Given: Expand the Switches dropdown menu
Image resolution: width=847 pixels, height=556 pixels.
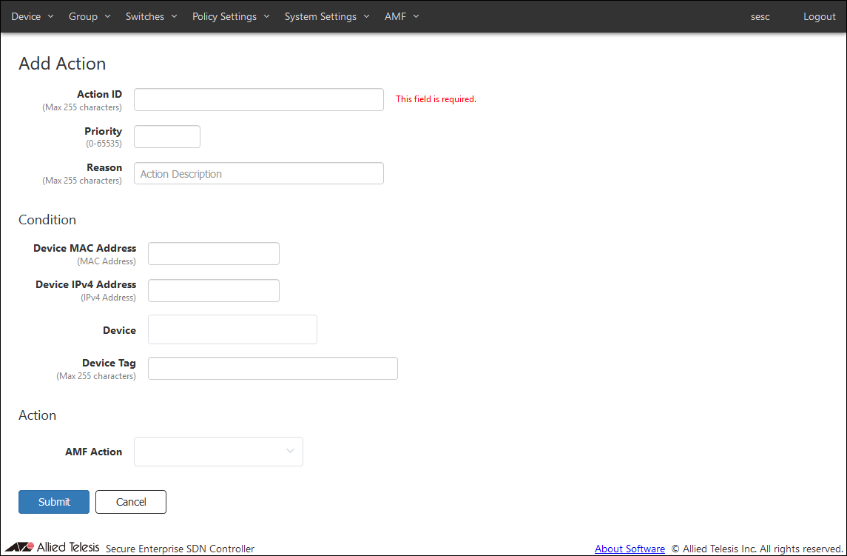Looking at the screenshot, I should point(151,16).
